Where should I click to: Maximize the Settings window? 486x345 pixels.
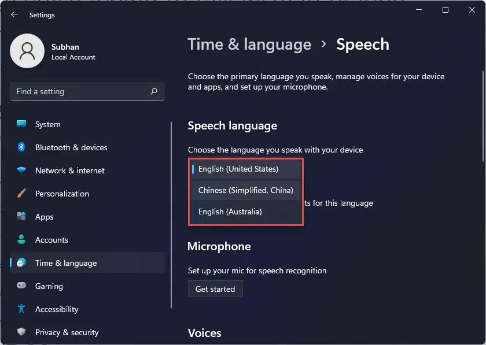click(446, 10)
